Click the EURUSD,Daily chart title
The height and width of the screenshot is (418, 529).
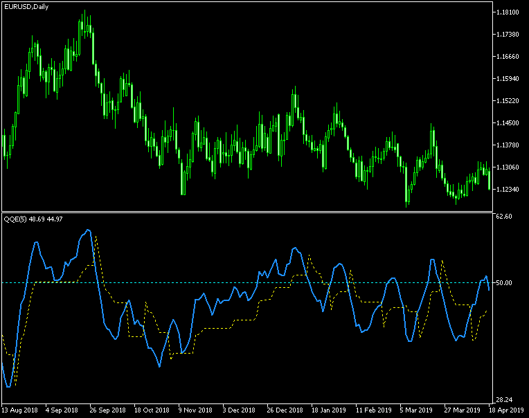(x=26, y=7)
